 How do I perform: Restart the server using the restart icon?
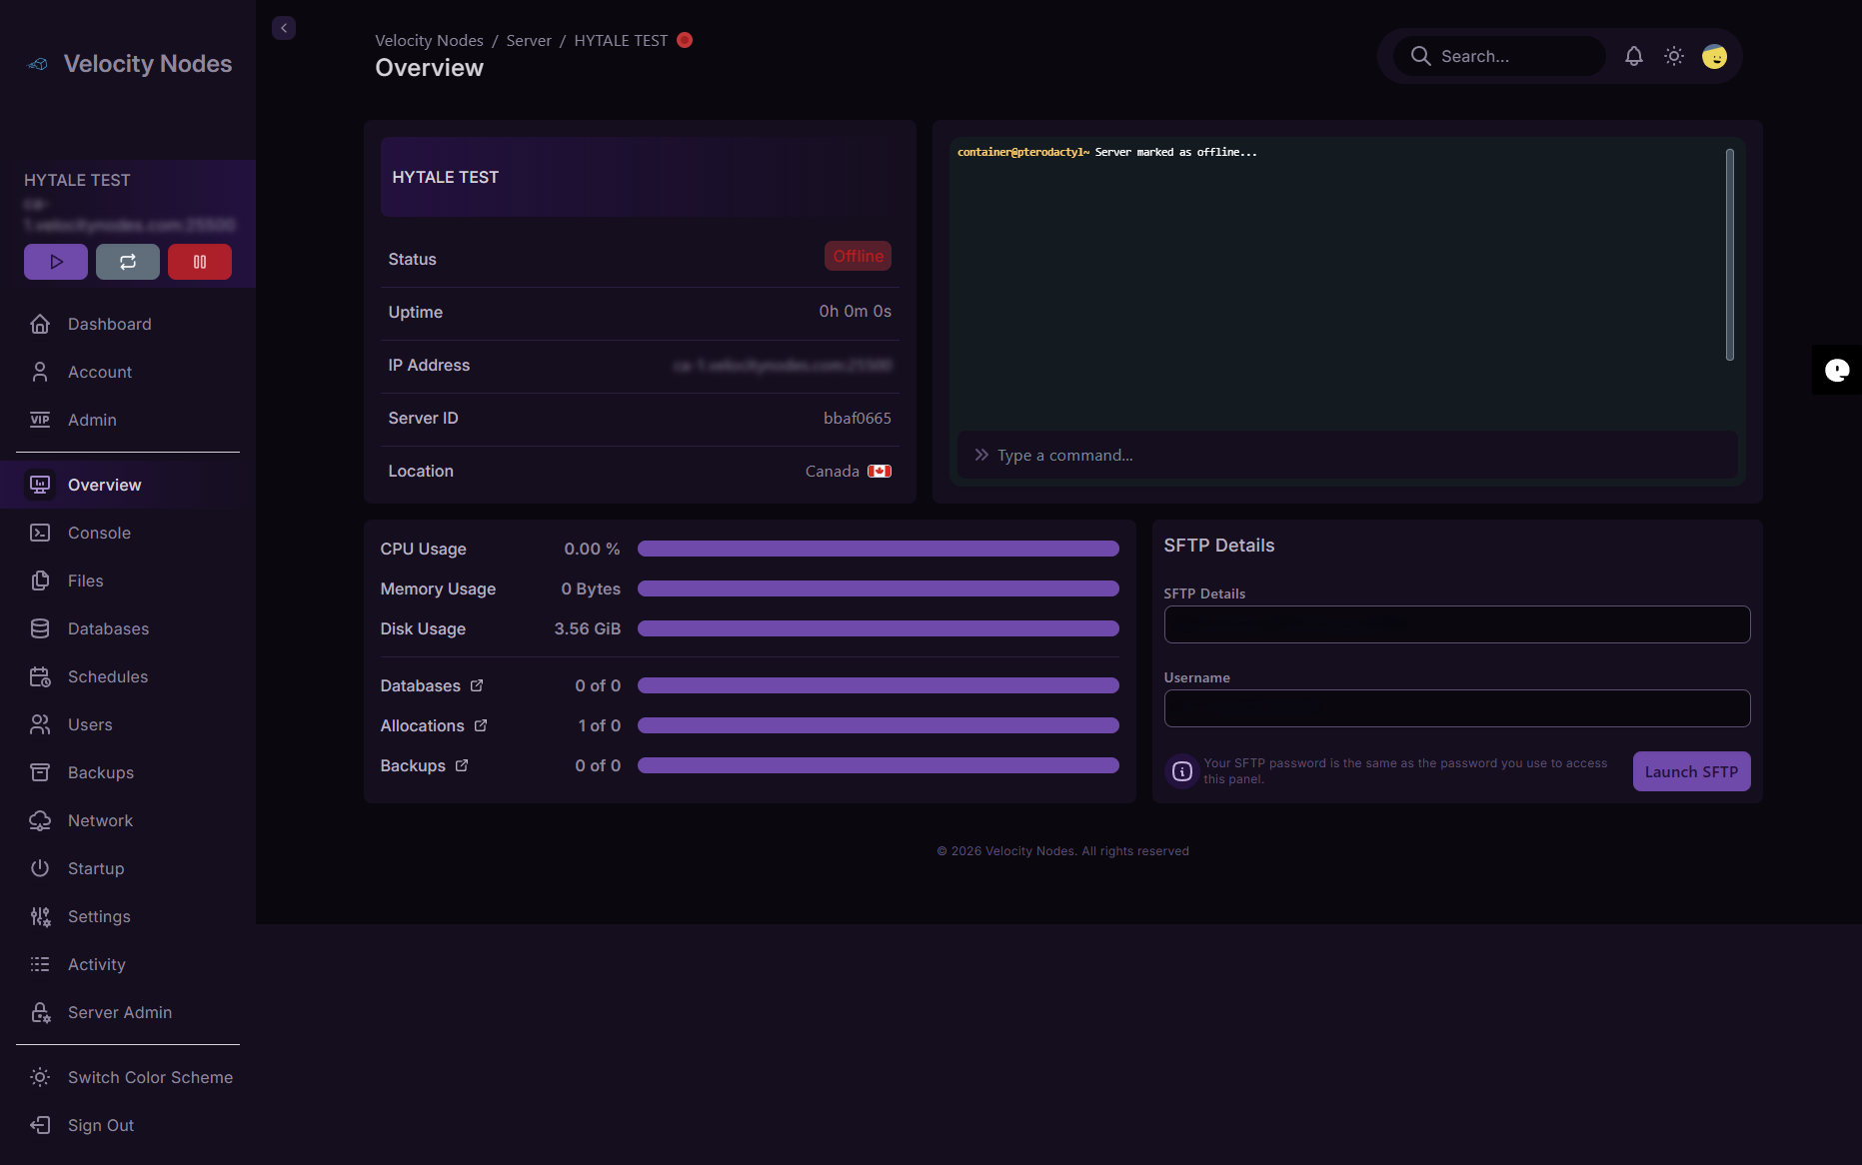127,261
